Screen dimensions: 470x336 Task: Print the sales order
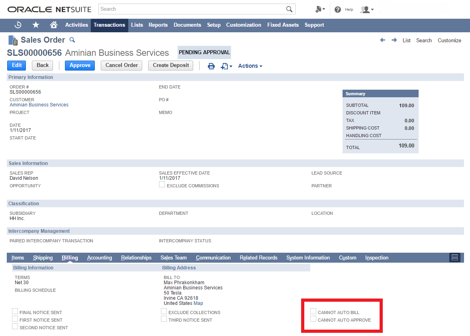pyautogui.click(x=211, y=66)
